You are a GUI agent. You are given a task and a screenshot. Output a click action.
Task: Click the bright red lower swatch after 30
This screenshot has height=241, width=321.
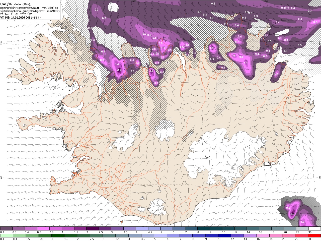(x=314, y=236)
